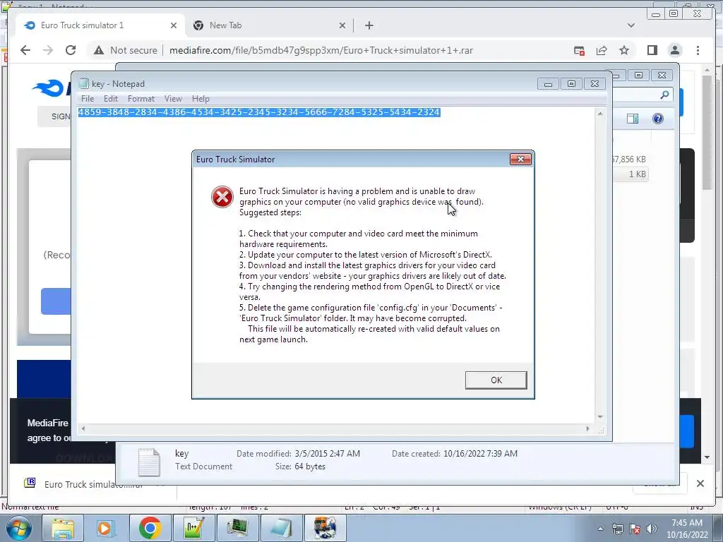Screen dimensions: 723x542
Task: Open File Explorer from taskbar
Action: [63, 528]
